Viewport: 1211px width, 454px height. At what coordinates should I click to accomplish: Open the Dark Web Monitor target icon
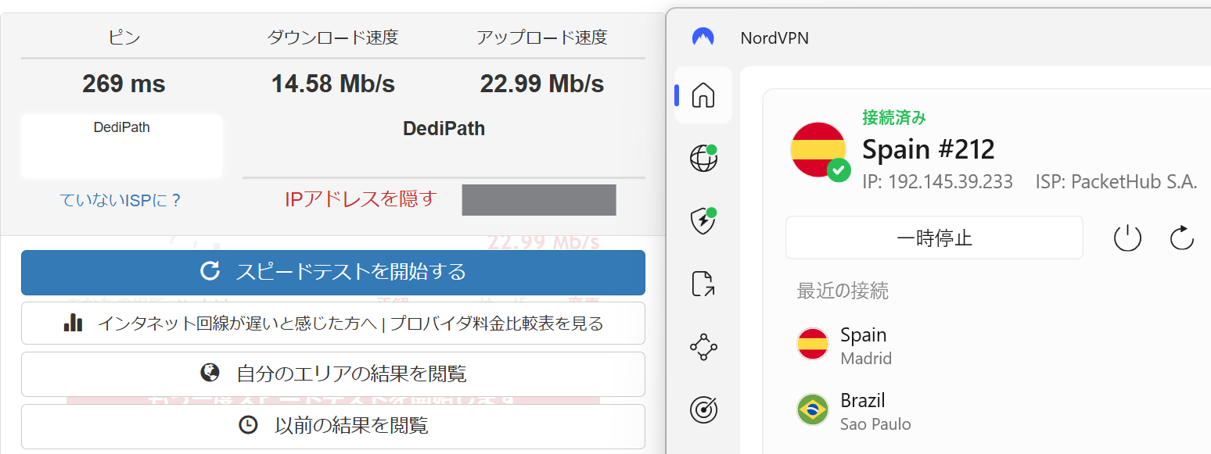[x=703, y=409]
